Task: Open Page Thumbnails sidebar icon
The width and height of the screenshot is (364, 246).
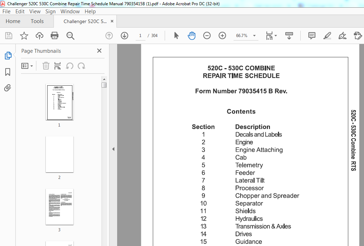Action: tap(8, 56)
